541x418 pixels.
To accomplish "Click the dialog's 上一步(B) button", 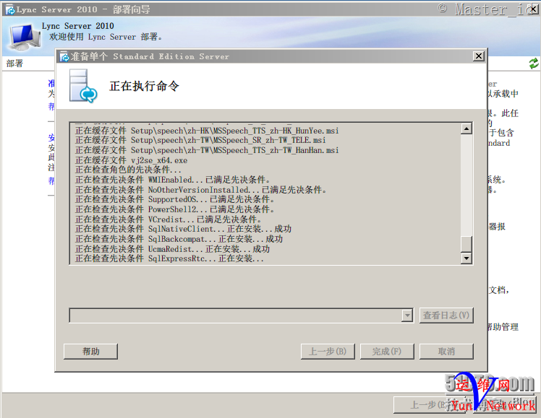I will [x=328, y=351].
